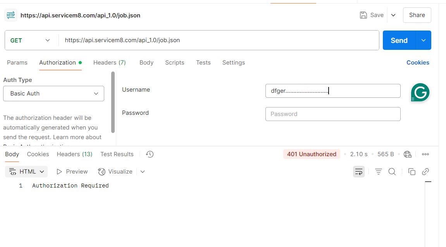Click the Authorization Required response line

[x=70, y=186]
